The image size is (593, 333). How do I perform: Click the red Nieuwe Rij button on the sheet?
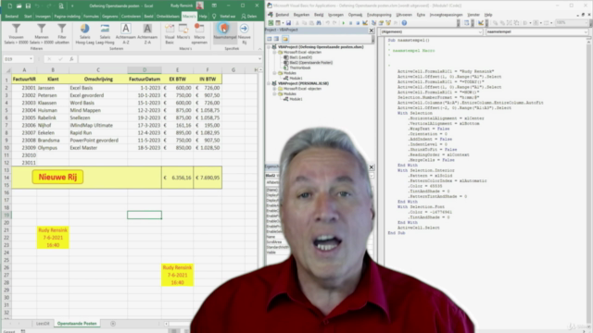[x=57, y=177]
